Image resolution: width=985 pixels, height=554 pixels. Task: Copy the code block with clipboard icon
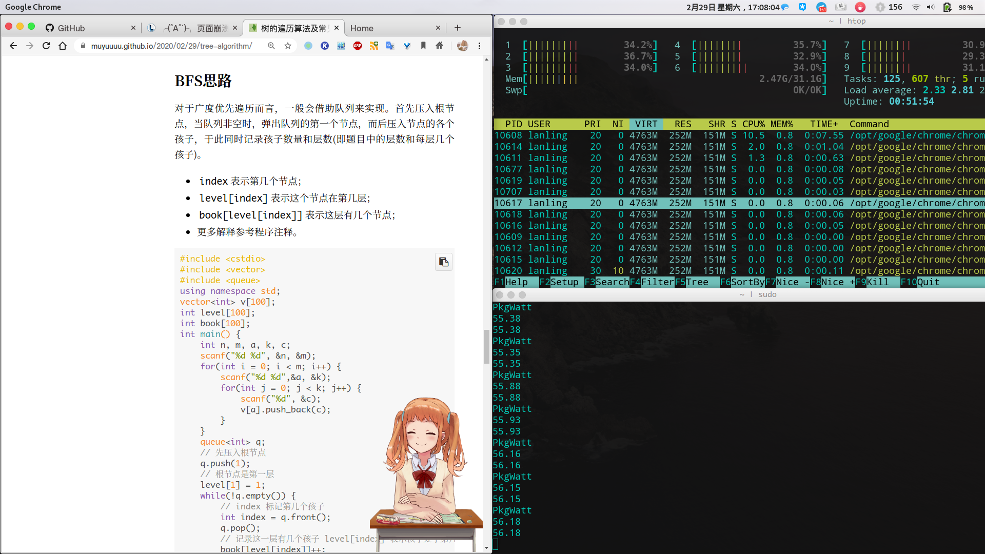coord(443,262)
